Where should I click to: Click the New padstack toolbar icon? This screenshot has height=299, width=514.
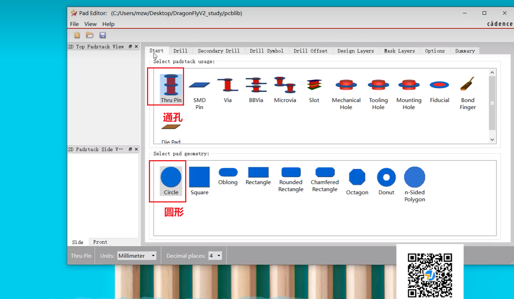coord(77,35)
